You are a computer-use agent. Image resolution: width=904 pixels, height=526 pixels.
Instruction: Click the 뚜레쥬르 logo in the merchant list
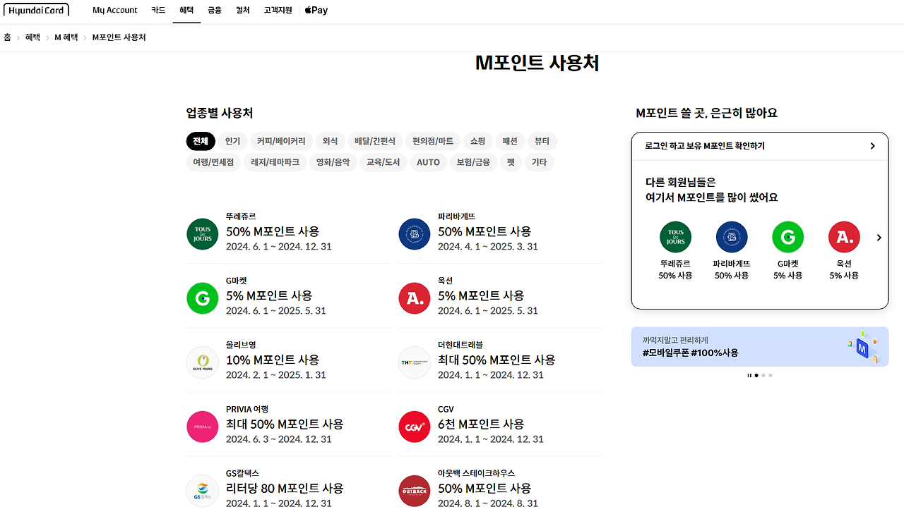point(203,234)
